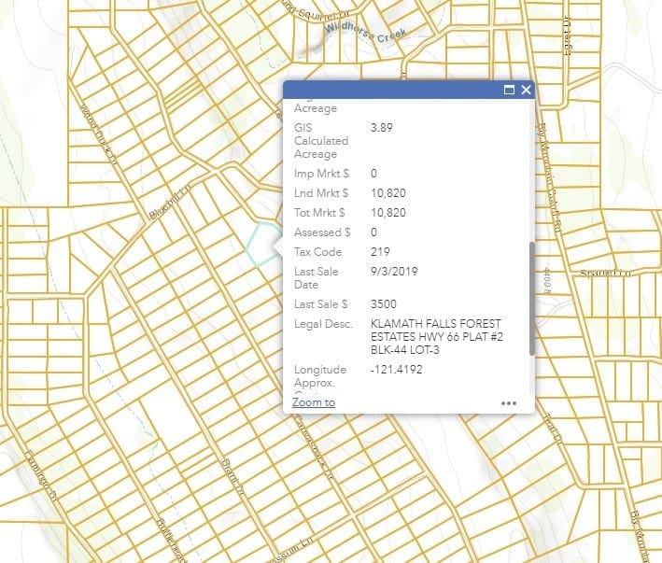Click the Lnd Mrkt $ field label
This screenshot has height=563, width=662.
320,193
